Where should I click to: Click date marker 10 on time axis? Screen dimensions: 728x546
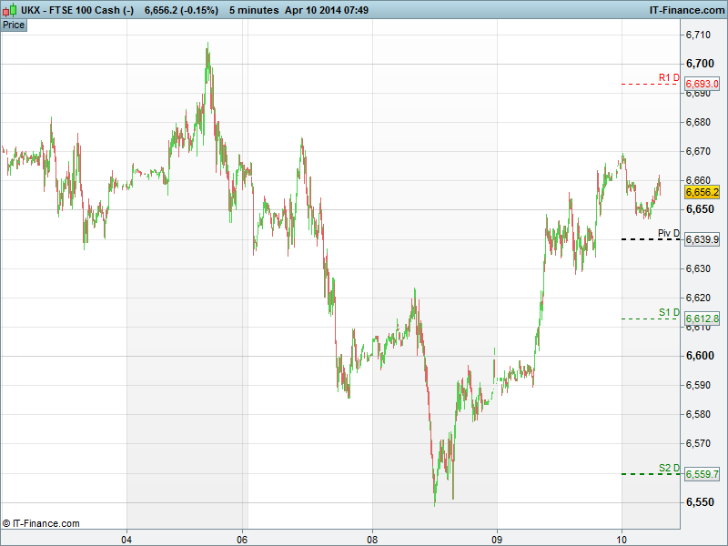pos(622,538)
